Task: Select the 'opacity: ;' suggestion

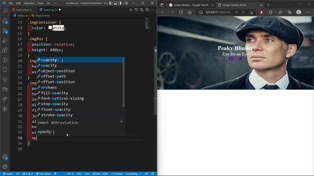Action: [80, 60]
